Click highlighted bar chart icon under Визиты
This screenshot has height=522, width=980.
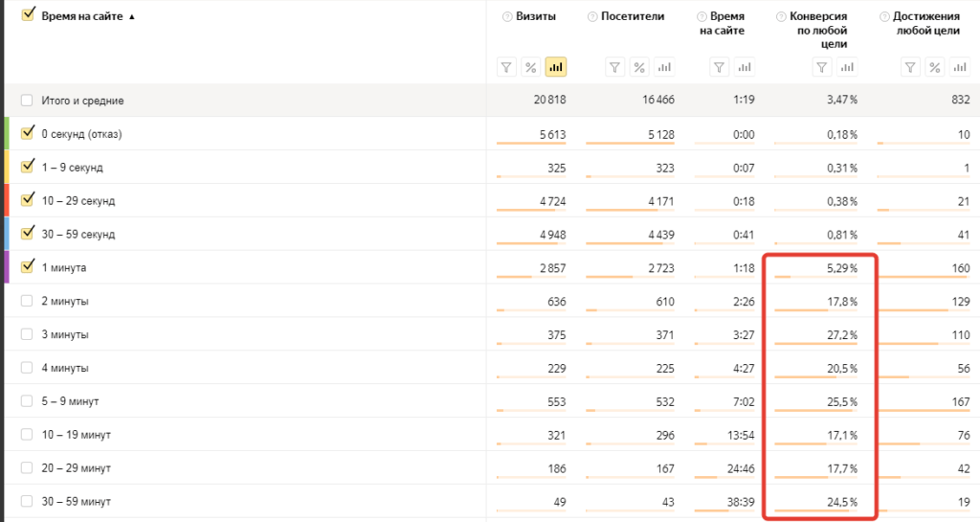coord(555,67)
